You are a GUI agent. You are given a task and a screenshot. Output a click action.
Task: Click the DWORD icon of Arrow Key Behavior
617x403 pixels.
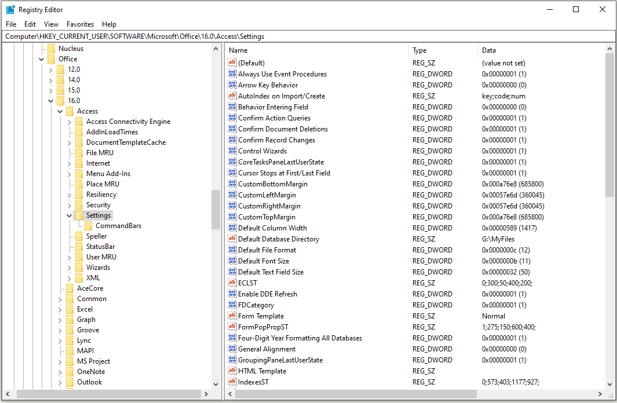[232, 85]
